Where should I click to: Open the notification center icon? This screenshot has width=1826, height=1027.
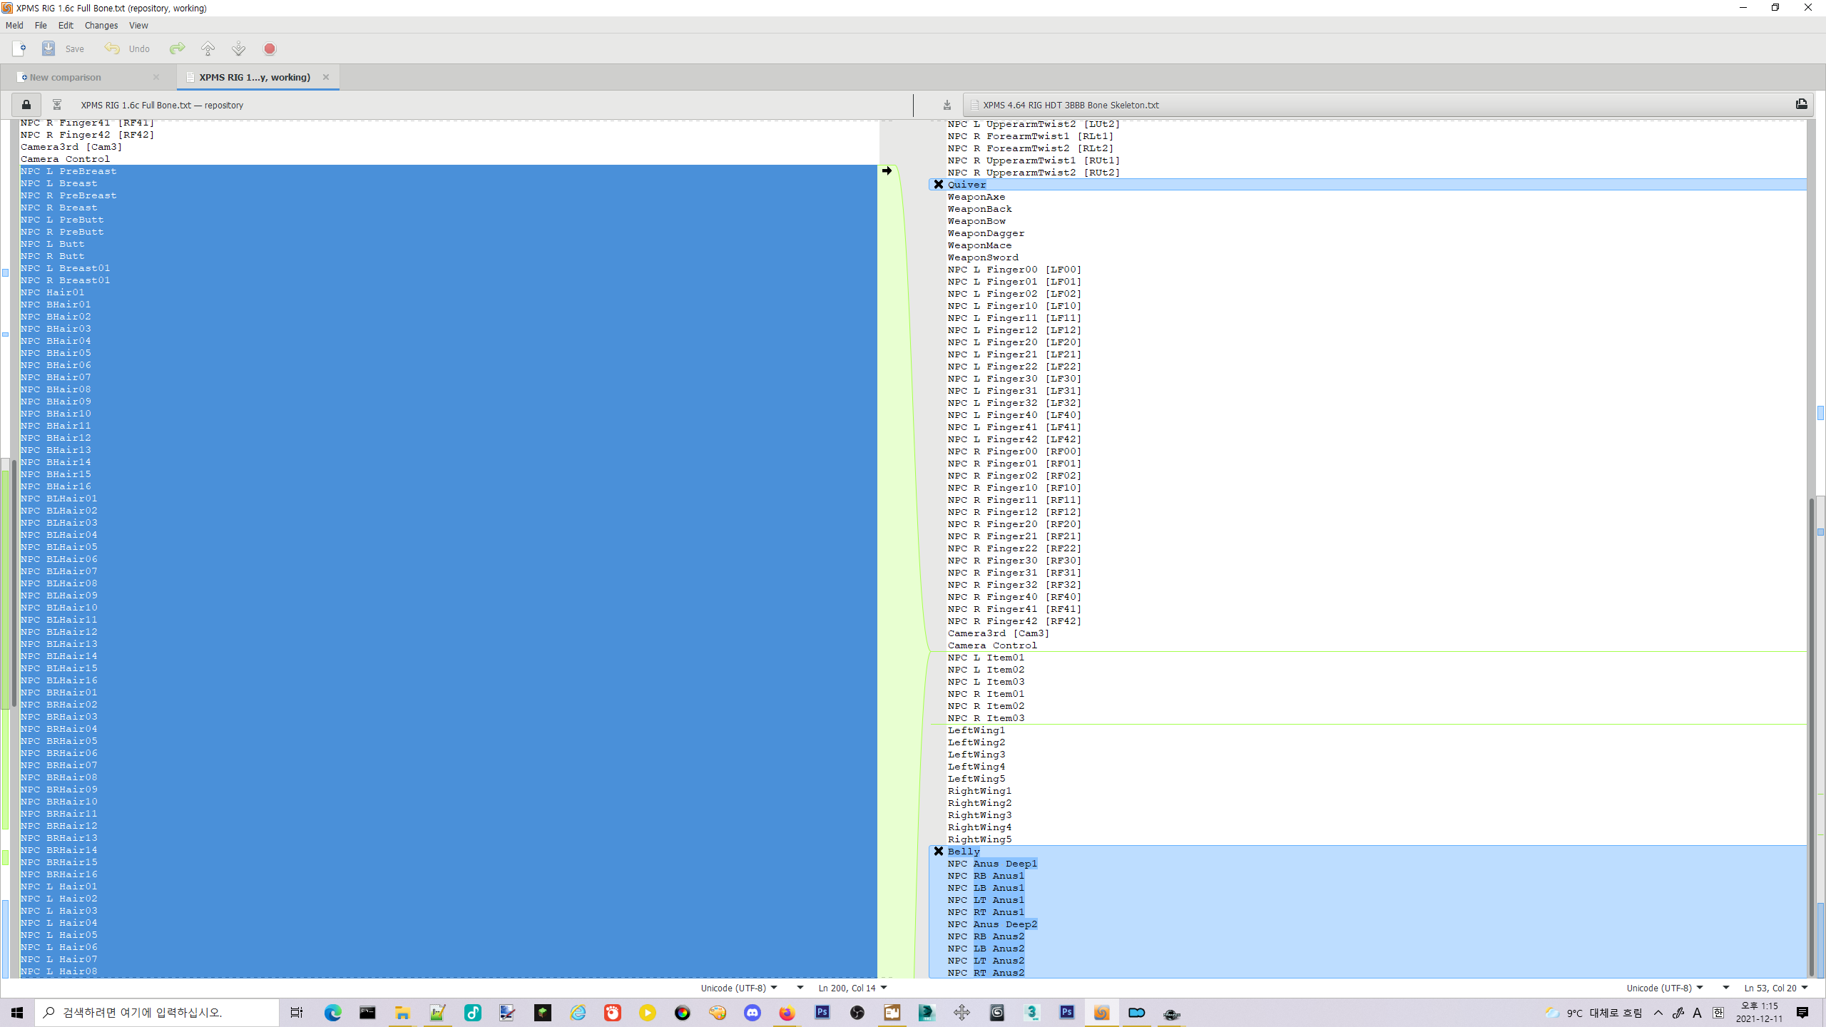tap(1802, 1013)
